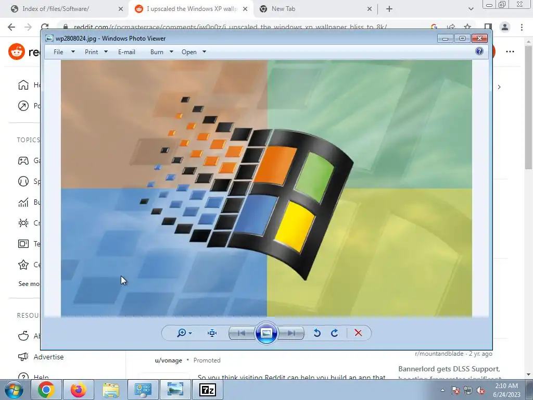Open Windows Explorer folder in taskbar
This screenshot has height=400, width=533.
110,390
